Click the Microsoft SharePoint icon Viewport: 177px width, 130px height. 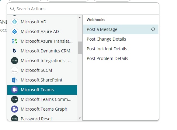pyautogui.click(x=15, y=80)
